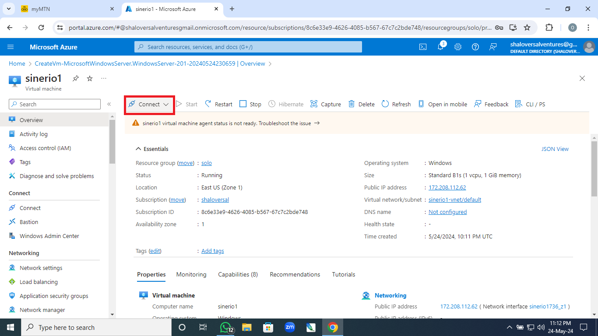598x336 pixels.
Task: Refresh the overview page
Action: (x=396, y=104)
